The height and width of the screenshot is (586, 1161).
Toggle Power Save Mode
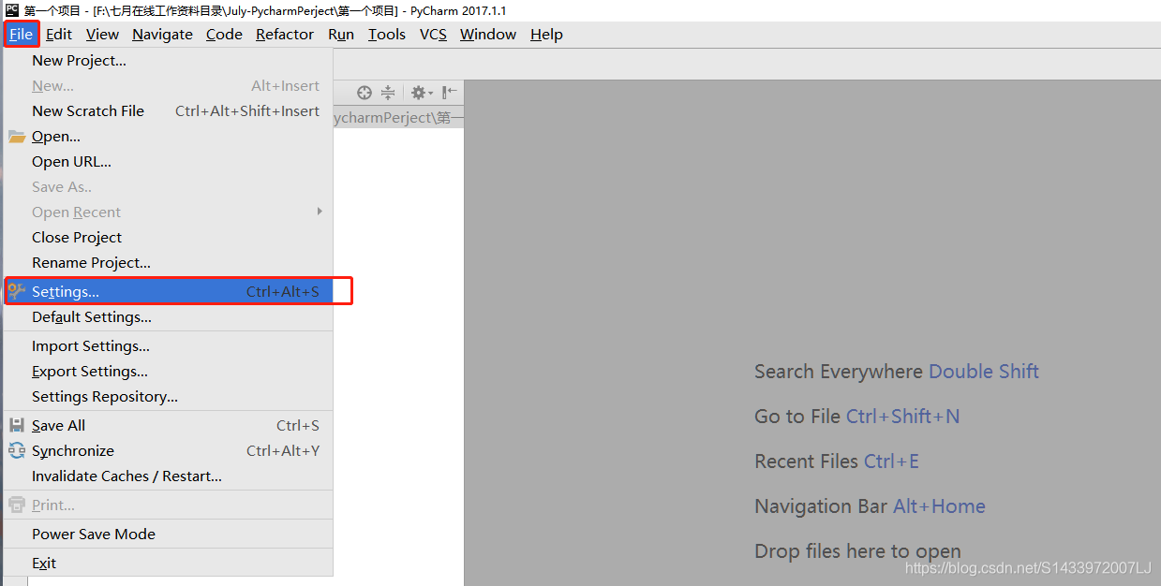coord(169,535)
